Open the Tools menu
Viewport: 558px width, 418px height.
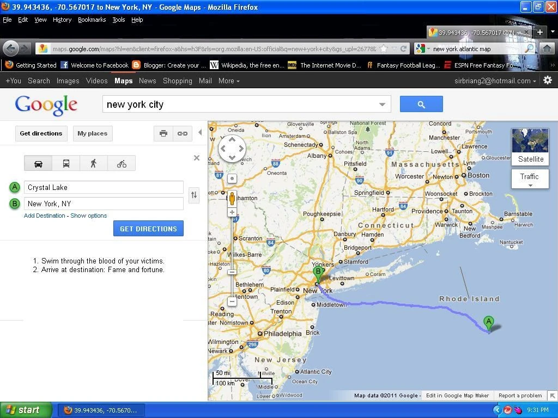tap(118, 20)
